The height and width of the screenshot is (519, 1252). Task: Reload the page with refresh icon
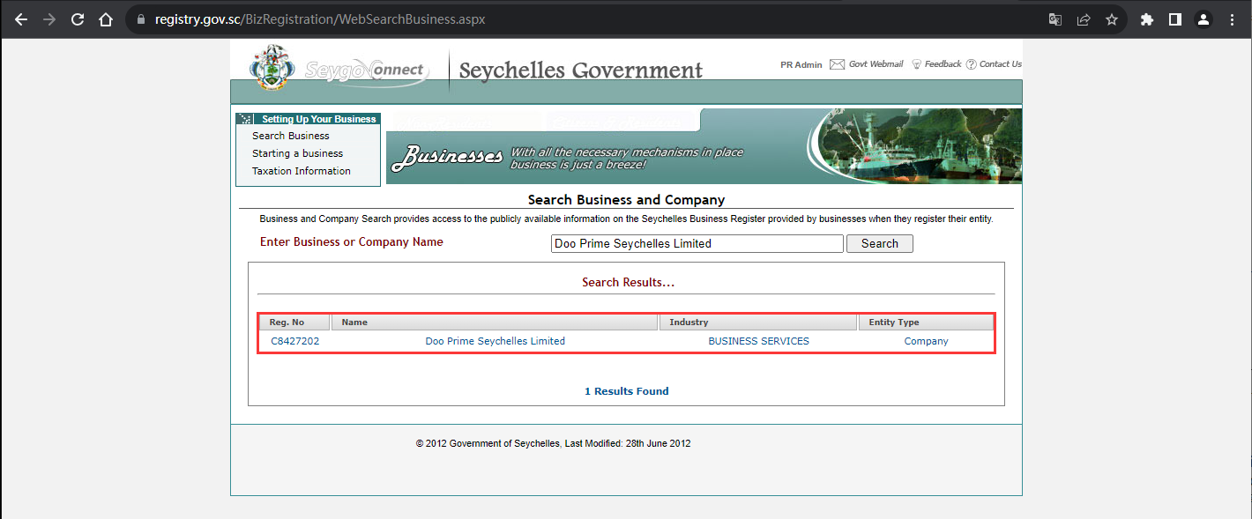(78, 19)
